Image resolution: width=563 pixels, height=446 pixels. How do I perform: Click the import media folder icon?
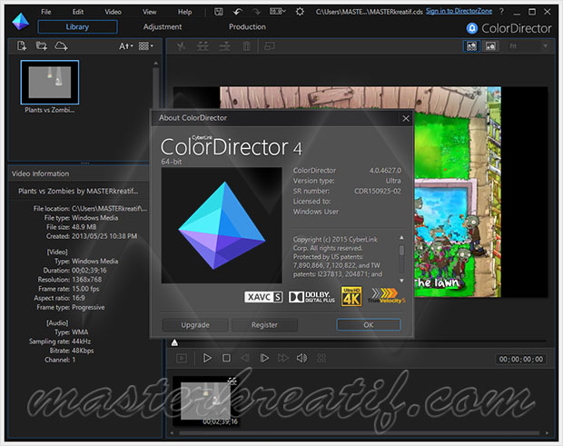tap(42, 46)
